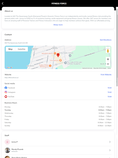
Task: Open Jenna P avatar
Action: [7, 142]
